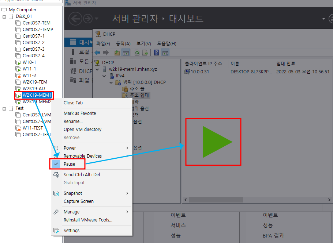Image resolution: width=333 pixels, height=243 pixels.
Task: Click the DHCP toolbar back arrow icon
Action: tap(97, 53)
